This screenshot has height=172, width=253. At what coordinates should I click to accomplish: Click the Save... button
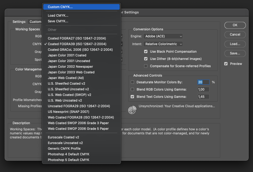tap(235, 53)
